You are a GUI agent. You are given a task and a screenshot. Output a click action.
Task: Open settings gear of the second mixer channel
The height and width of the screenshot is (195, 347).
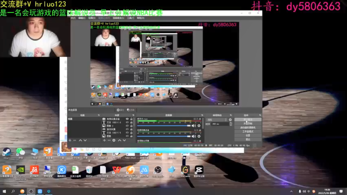coord(199,136)
